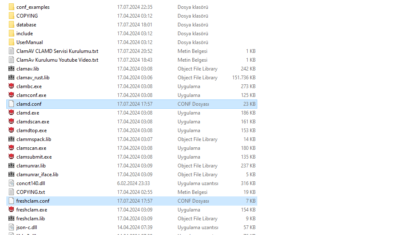Click the date 6.02.2024 23:33
Screen dimensions: 395x235
coord(133,183)
